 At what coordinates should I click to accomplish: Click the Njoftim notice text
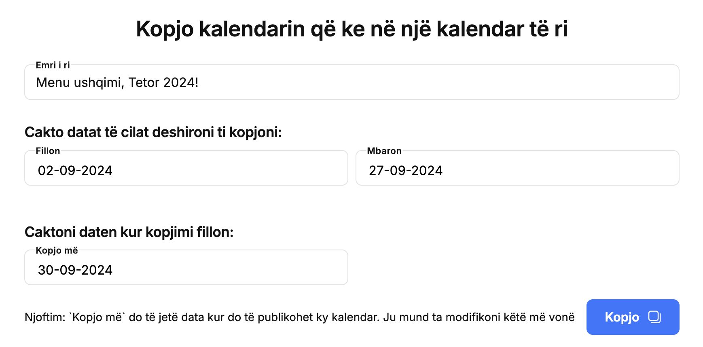coord(300,317)
